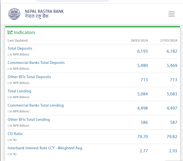This screenshot has width=183, height=161.
Task: Select Other BFIs Total Deposits
Action: click(x=29, y=77)
